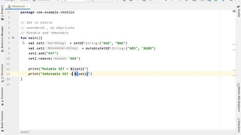241x135 pixels.
Task: Run main() from the green gutter arrow
Action: click(13, 37)
